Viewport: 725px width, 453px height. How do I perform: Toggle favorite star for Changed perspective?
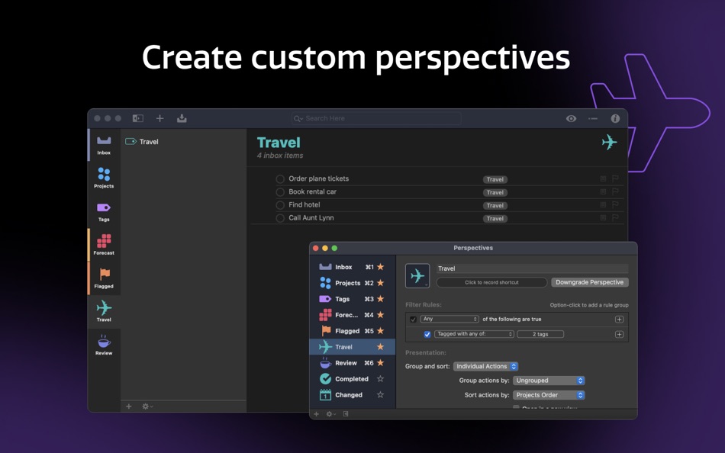coord(381,395)
